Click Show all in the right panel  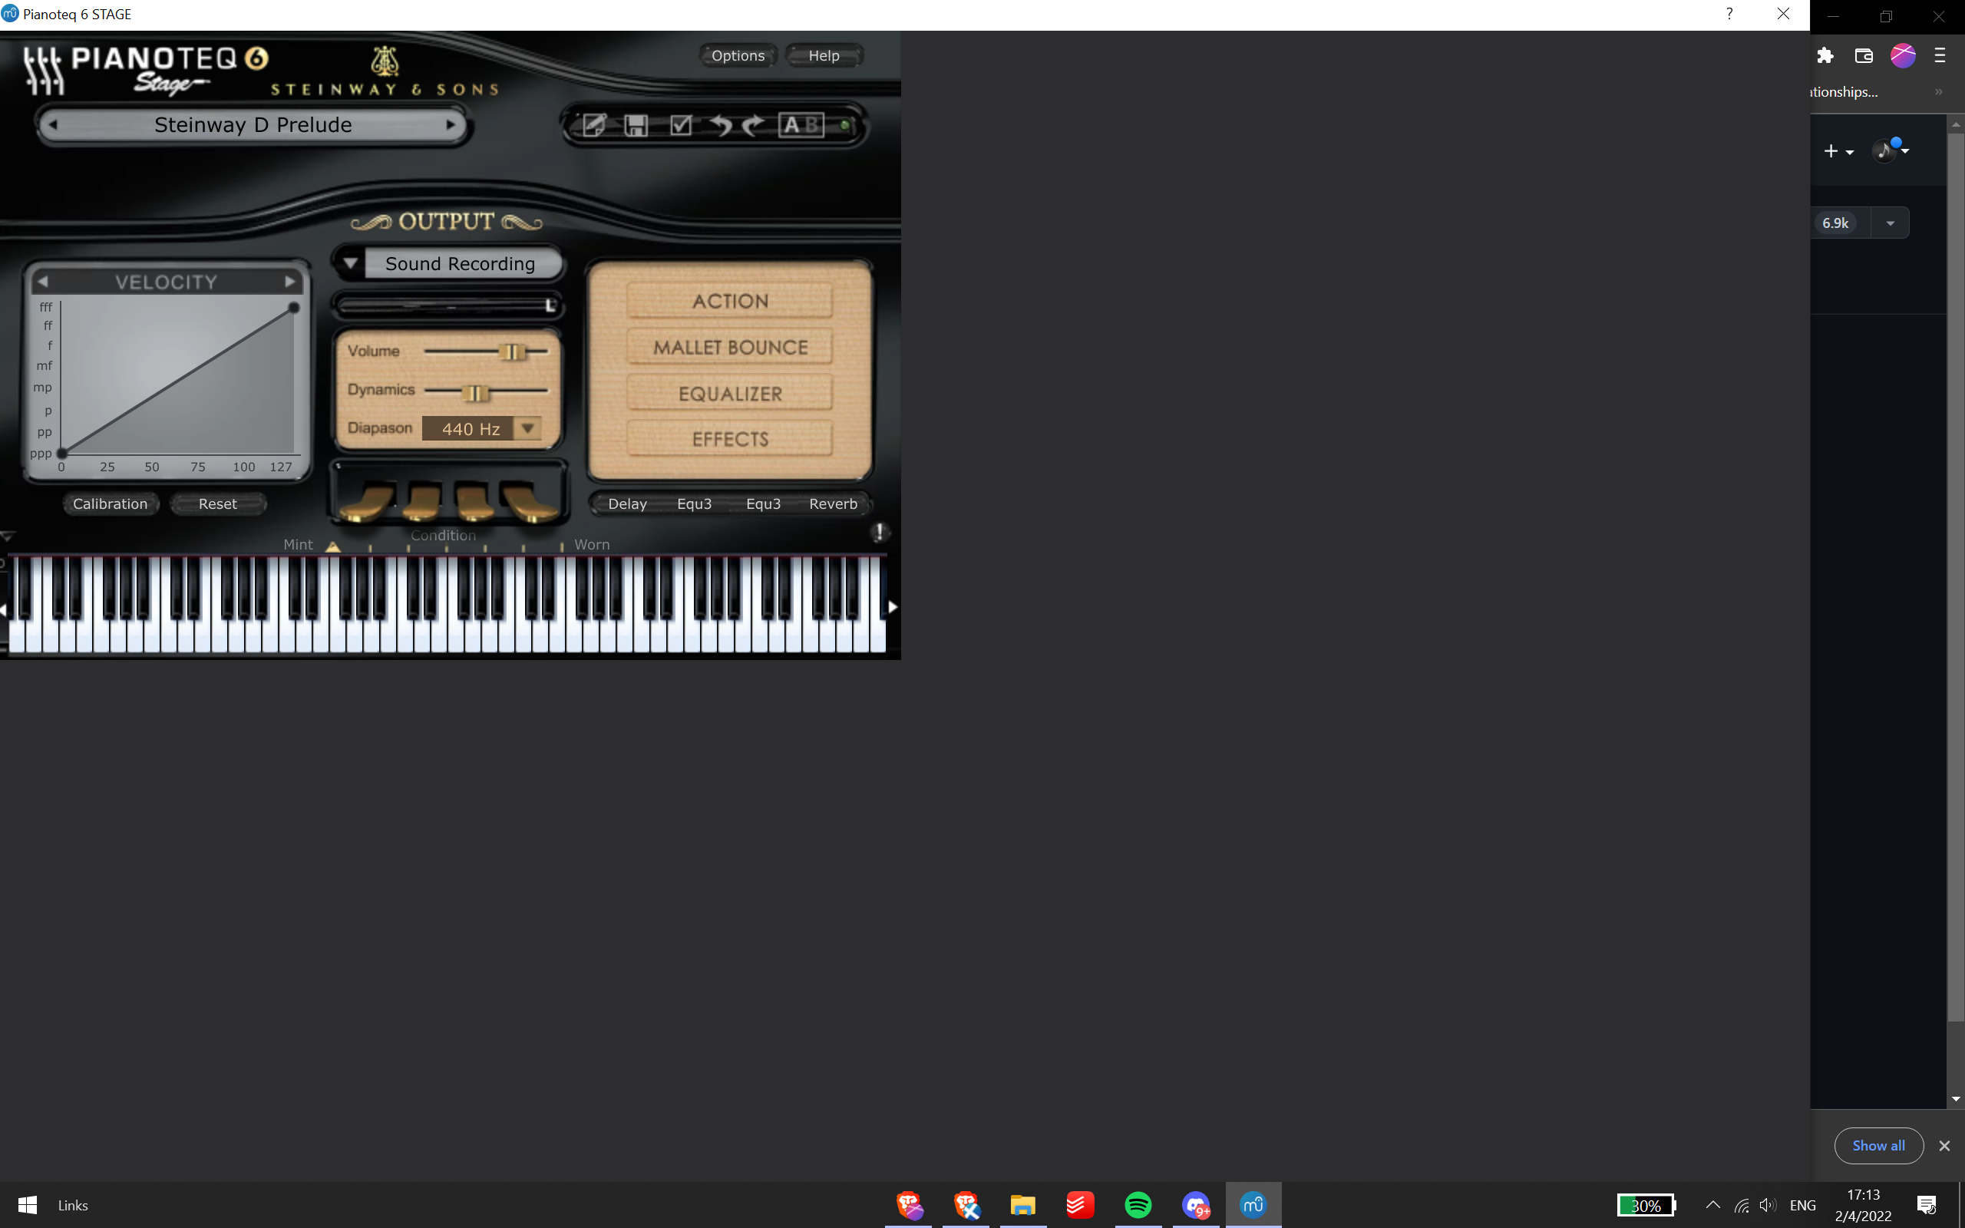[x=1877, y=1145]
